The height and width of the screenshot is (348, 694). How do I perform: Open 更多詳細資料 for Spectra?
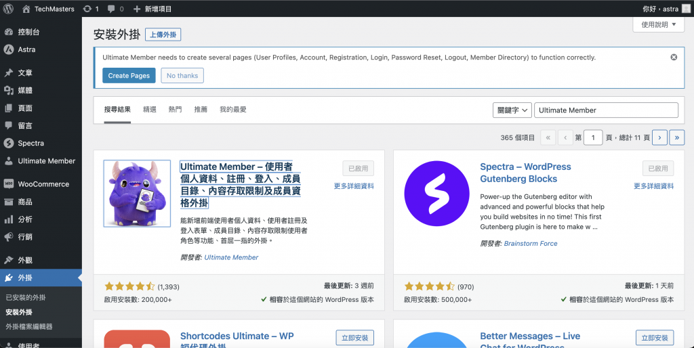tap(654, 186)
